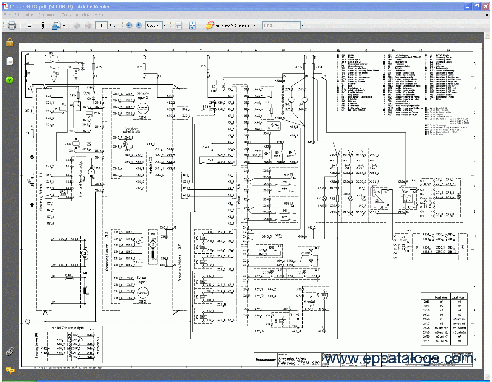Expand the zoom percentage dropdown

pos(165,26)
